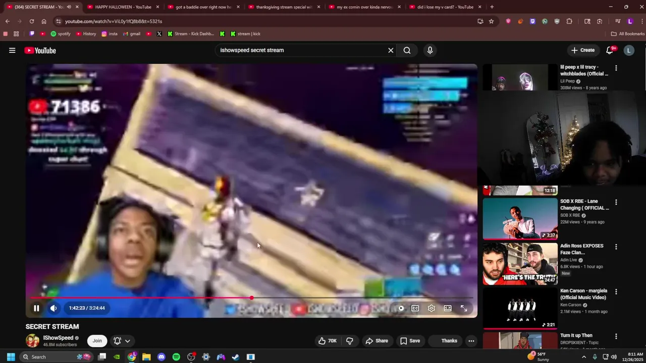Viewport: 646px width, 363px height.
Task: Clear the search box text
Action: tap(391, 50)
